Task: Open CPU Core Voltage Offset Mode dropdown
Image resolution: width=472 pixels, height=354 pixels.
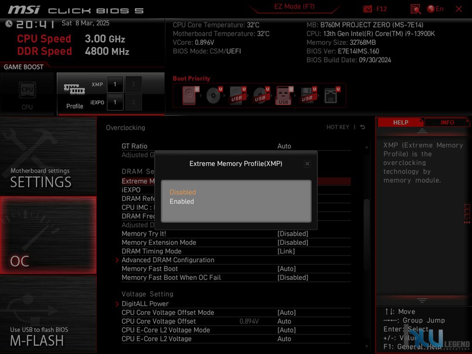Action: 286,313
